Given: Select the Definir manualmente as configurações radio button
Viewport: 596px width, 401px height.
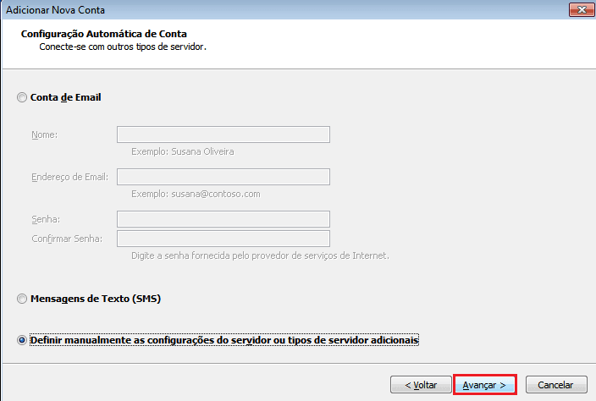Looking at the screenshot, I should [22, 340].
